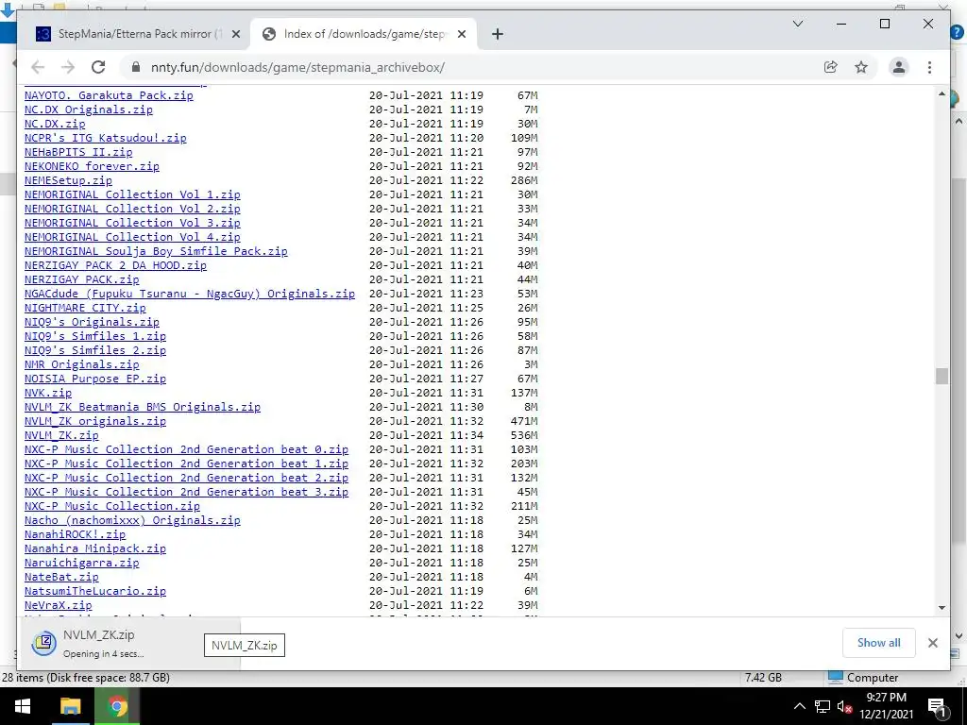Image resolution: width=967 pixels, height=725 pixels.
Task: Click the padlock site info icon
Action: (x=136, y=67)
